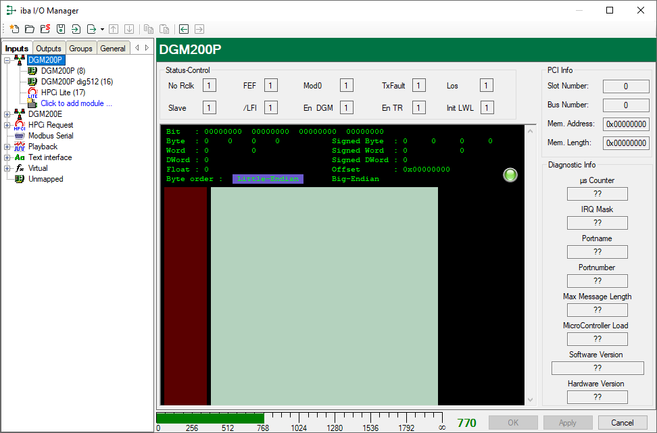Screen dimensions: 657x433
Task: Click the green status LED indicator
Action: pos(510,175)
